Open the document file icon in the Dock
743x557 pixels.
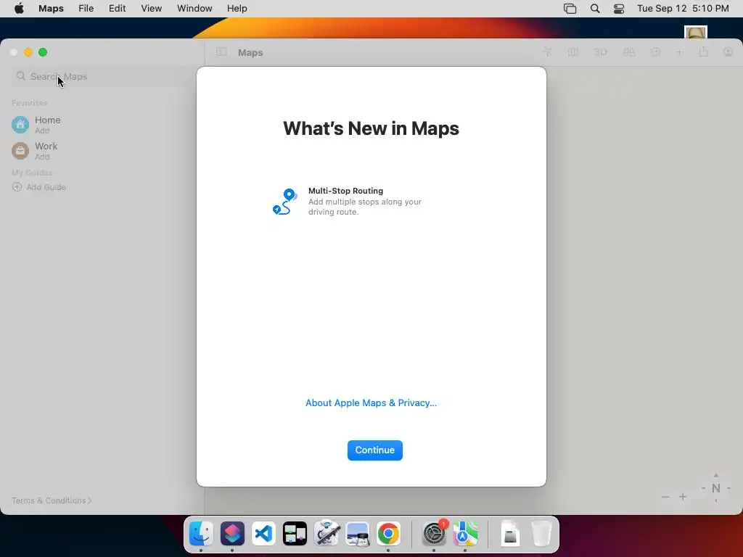[x=510, y=534]
